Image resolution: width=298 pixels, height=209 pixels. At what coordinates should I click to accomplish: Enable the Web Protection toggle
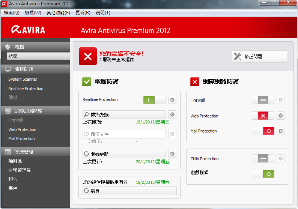(x=263, y=116)
